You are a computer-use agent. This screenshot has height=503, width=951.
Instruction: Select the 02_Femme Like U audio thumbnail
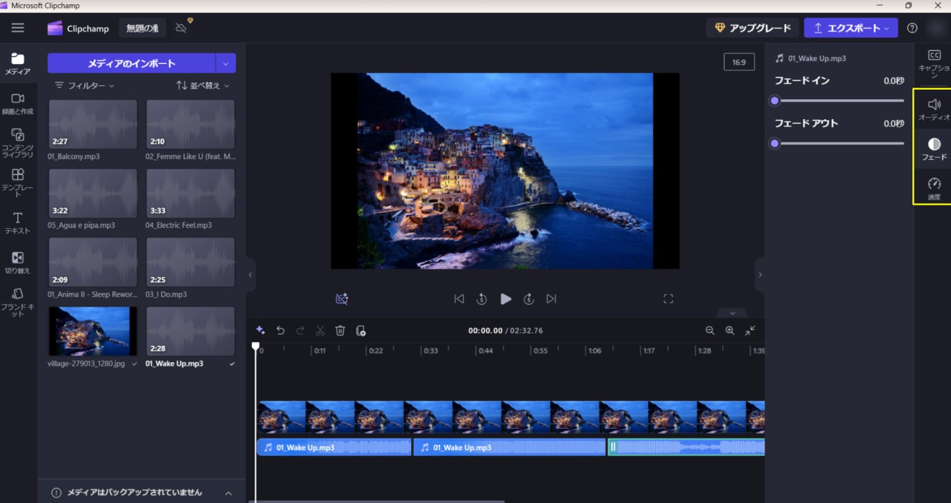191,124
